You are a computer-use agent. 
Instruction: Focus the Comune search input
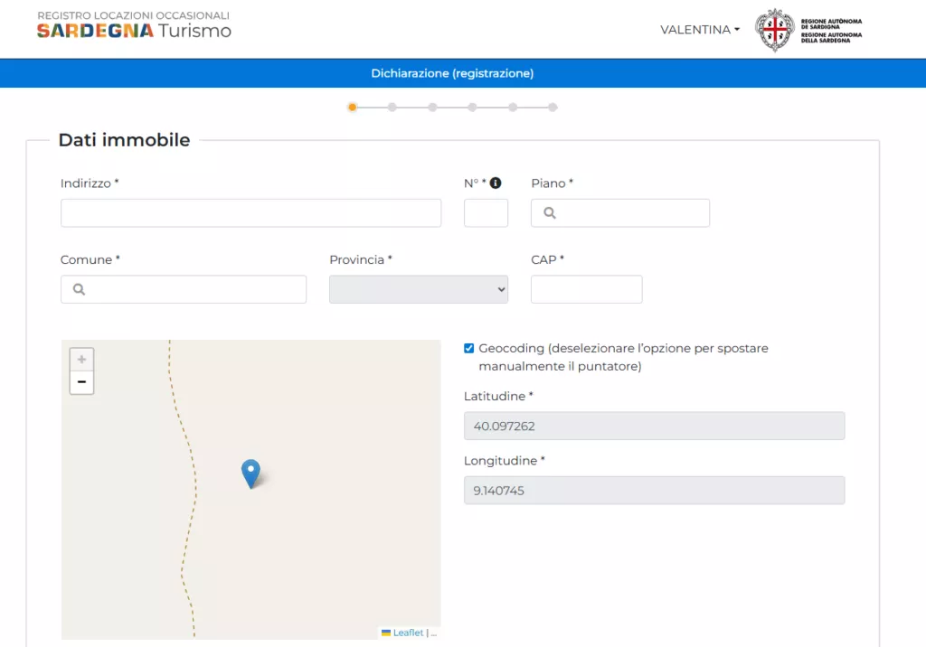click(x=194, y=289)
